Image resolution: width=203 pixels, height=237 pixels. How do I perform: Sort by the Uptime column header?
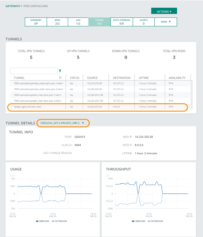144,78
